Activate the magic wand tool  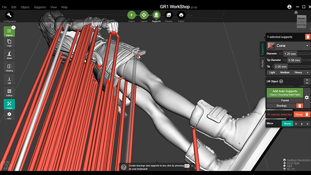click(x=9, y=104)
